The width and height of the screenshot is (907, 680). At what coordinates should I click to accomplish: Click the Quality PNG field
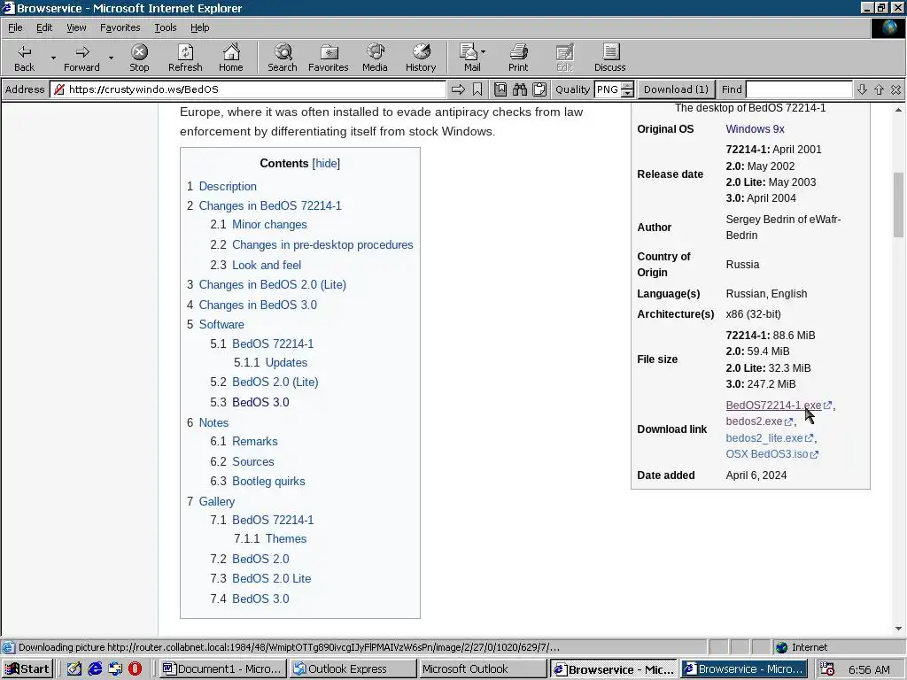(x=608, y=89)
